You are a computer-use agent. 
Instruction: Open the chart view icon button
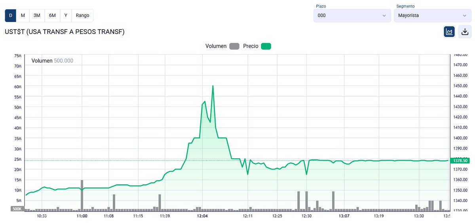pos(449,32)
